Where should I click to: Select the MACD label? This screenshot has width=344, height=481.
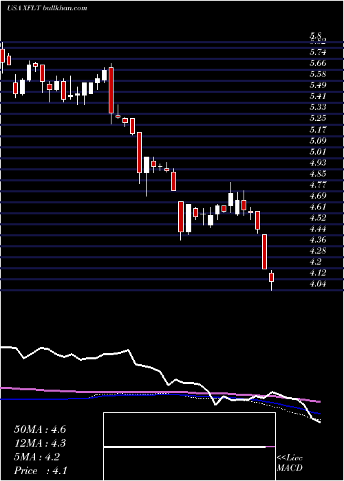290,468
